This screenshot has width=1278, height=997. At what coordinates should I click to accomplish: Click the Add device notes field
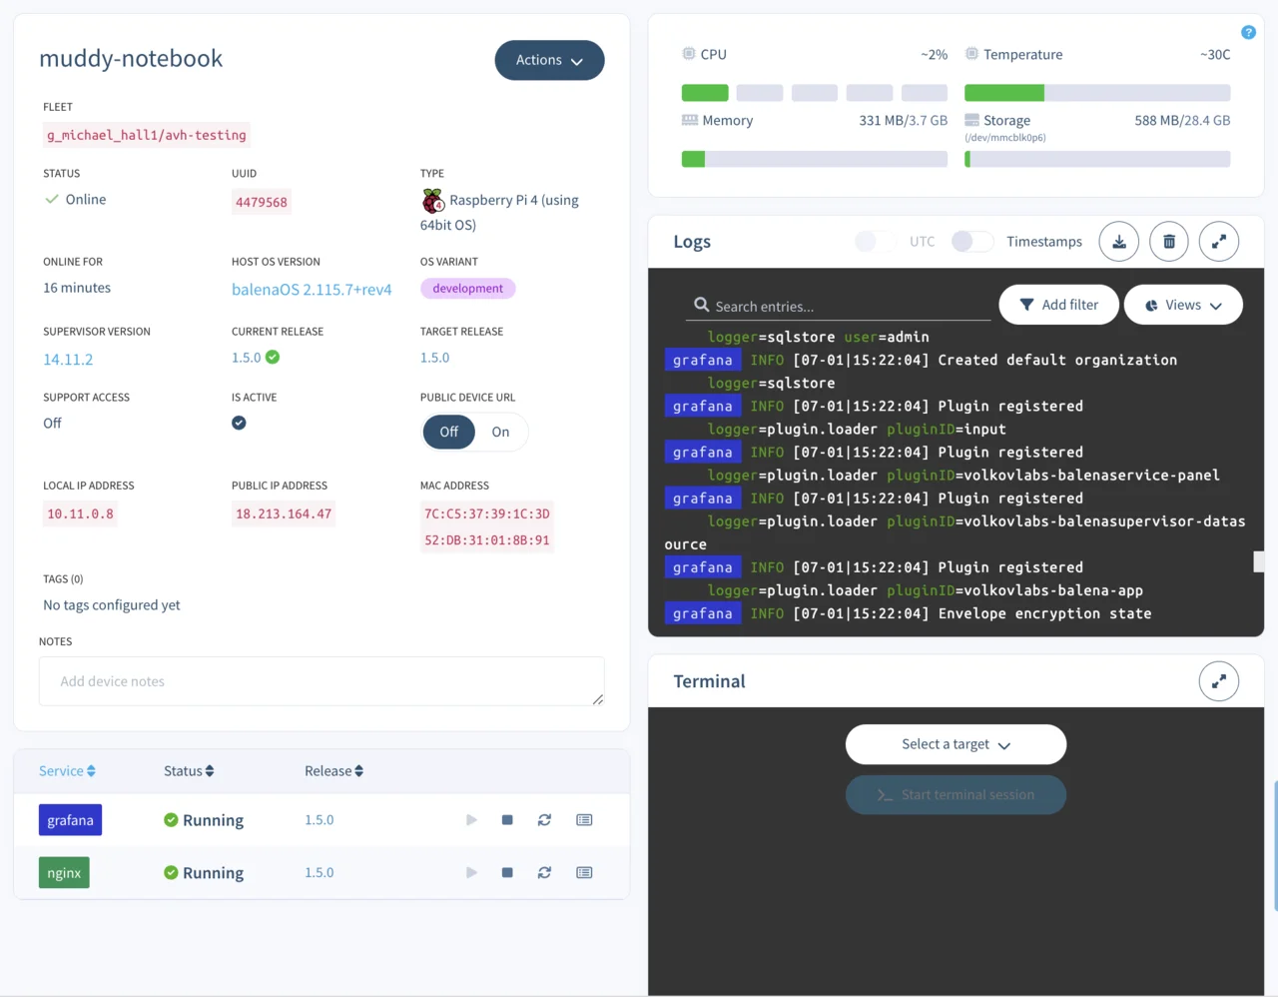(321, 681)
